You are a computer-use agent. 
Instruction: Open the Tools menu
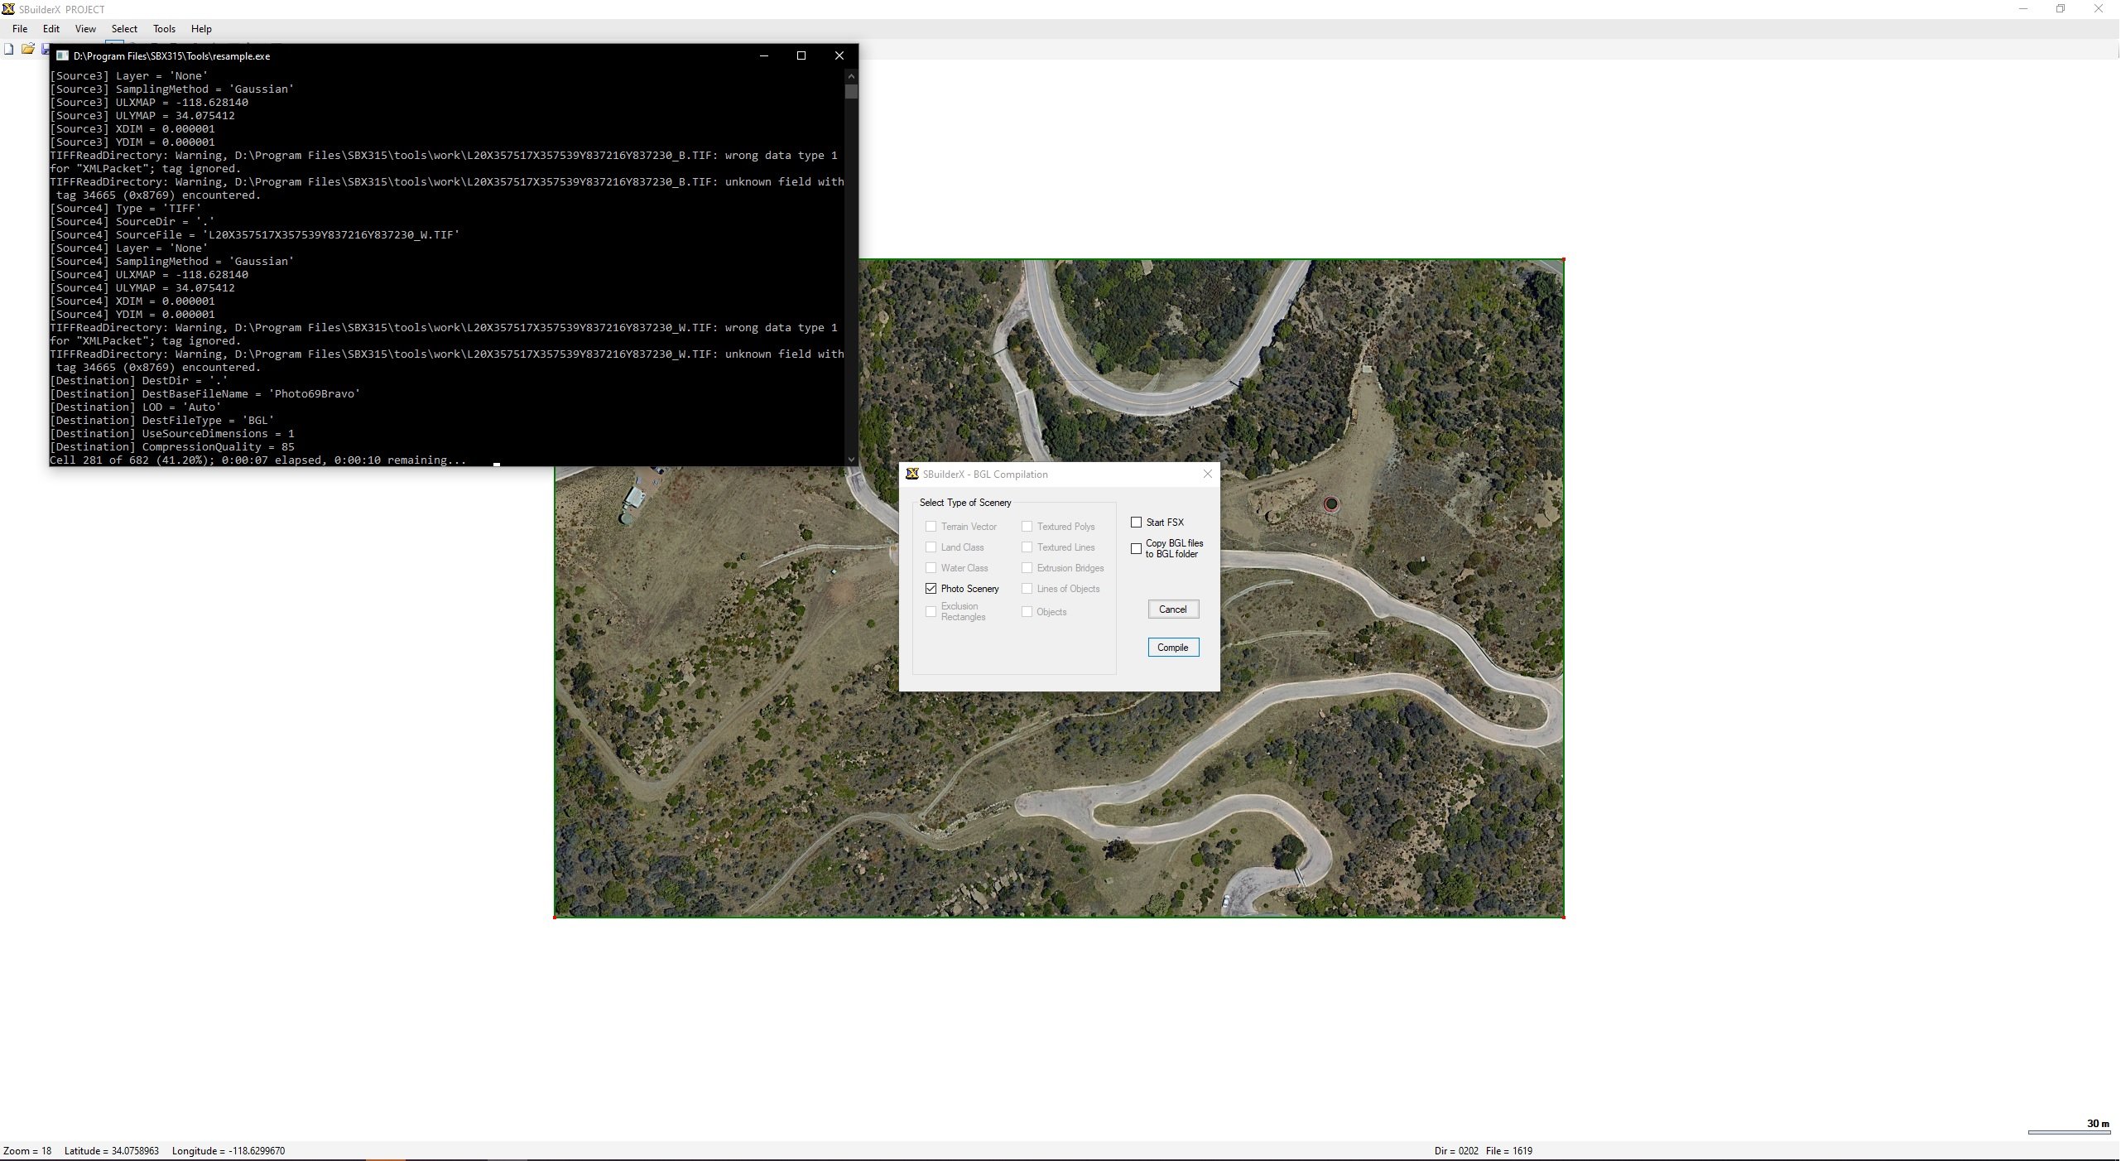164,29
